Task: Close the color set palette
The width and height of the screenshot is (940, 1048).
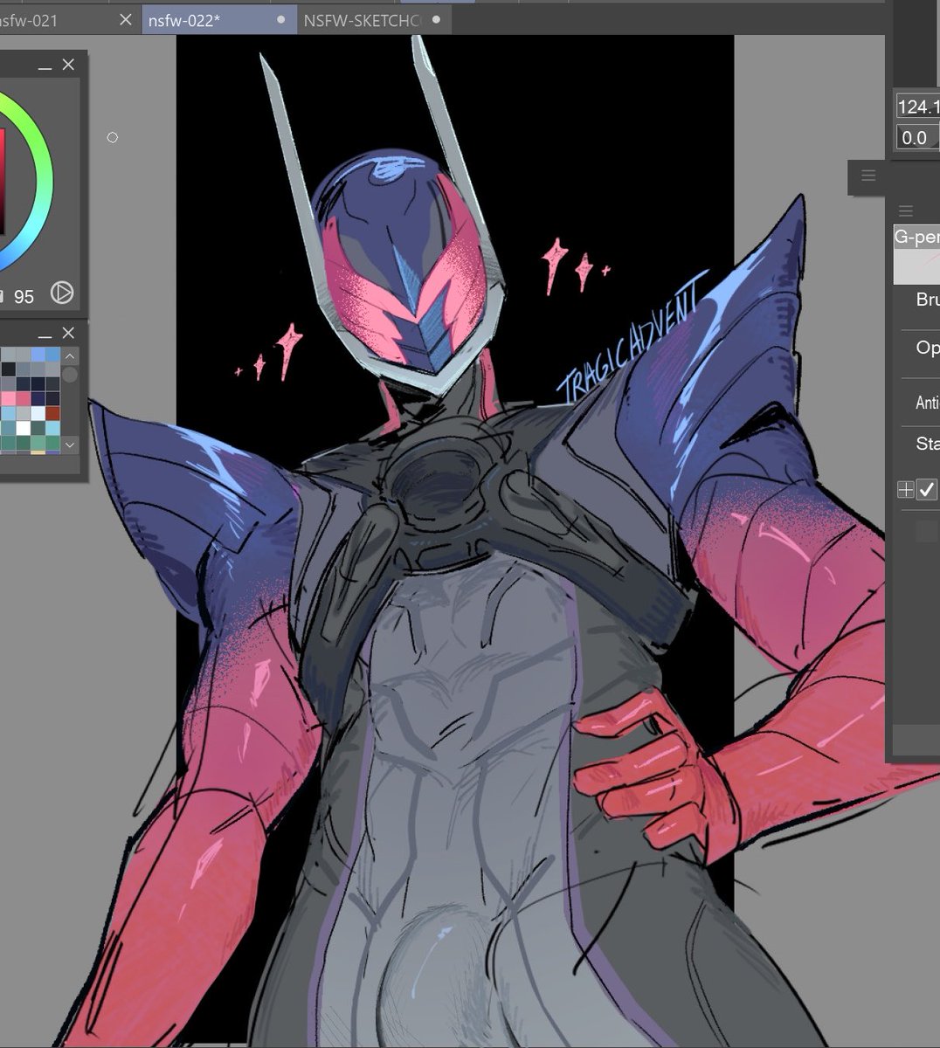Action: pyautogui.click(x=68, y=333)
